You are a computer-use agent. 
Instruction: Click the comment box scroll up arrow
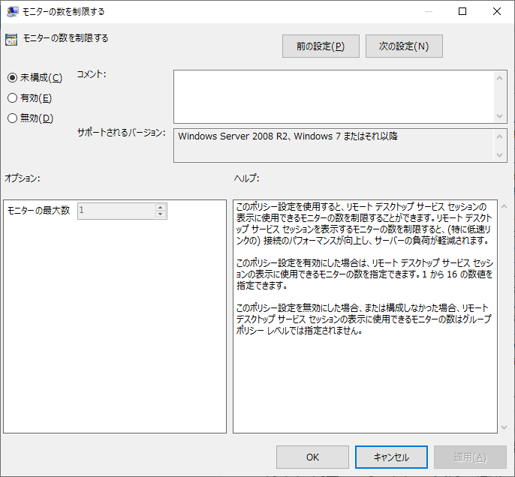499,78
